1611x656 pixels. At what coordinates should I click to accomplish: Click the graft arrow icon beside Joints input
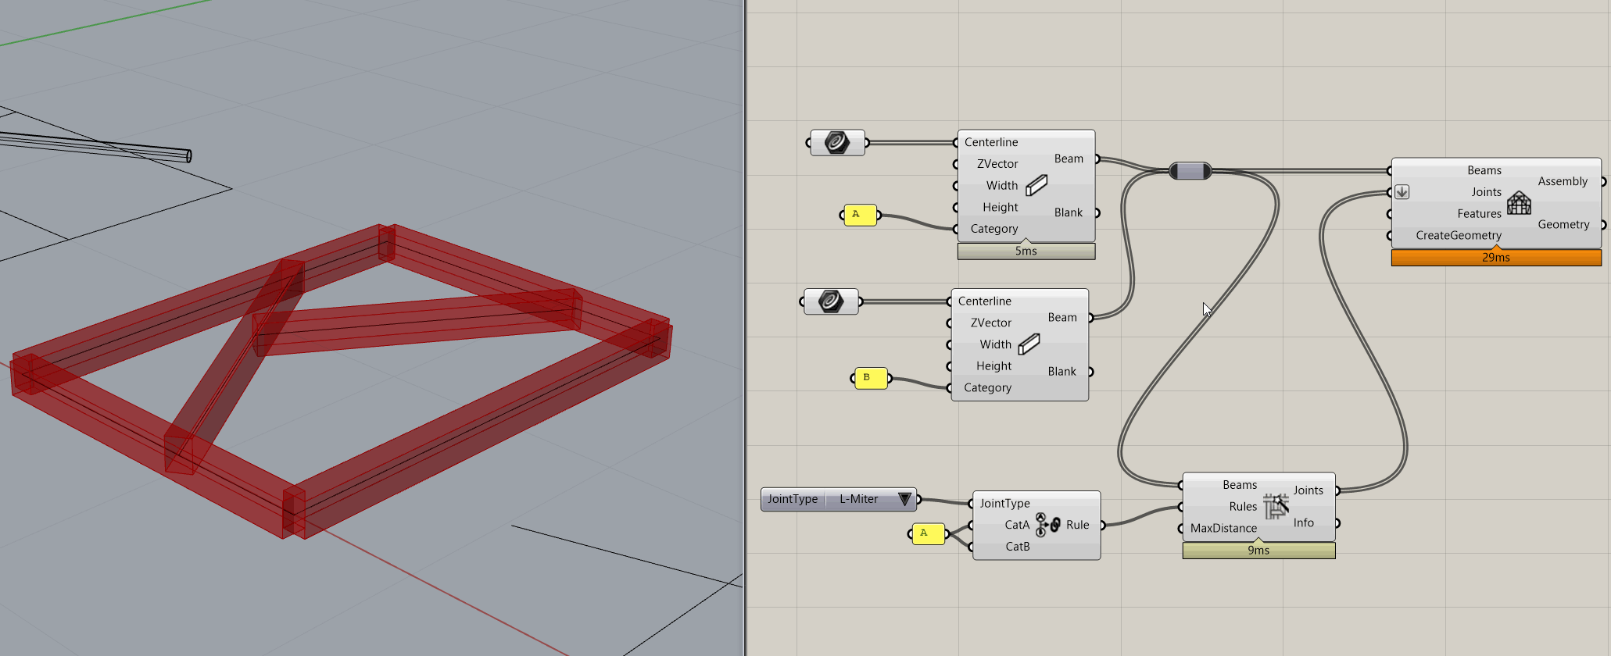click(1402, 192)
